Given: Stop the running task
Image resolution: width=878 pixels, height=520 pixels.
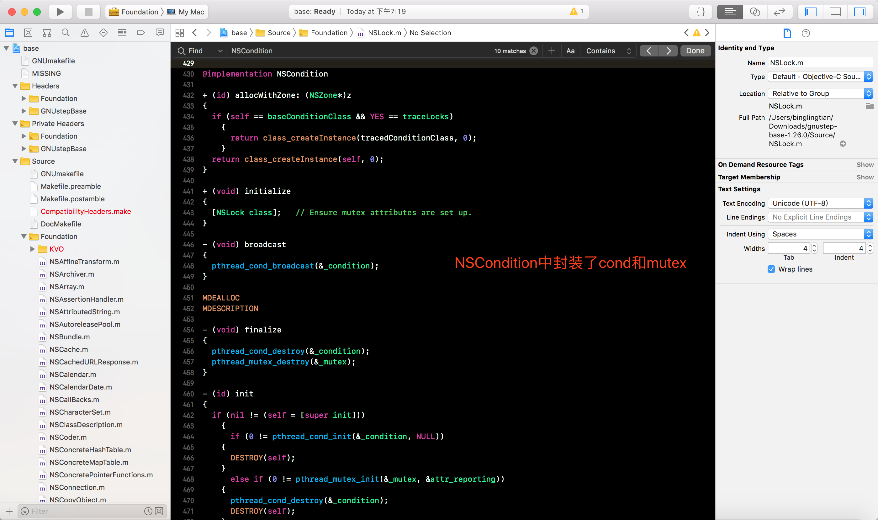Looking at the screenshot, I should 89,12.
